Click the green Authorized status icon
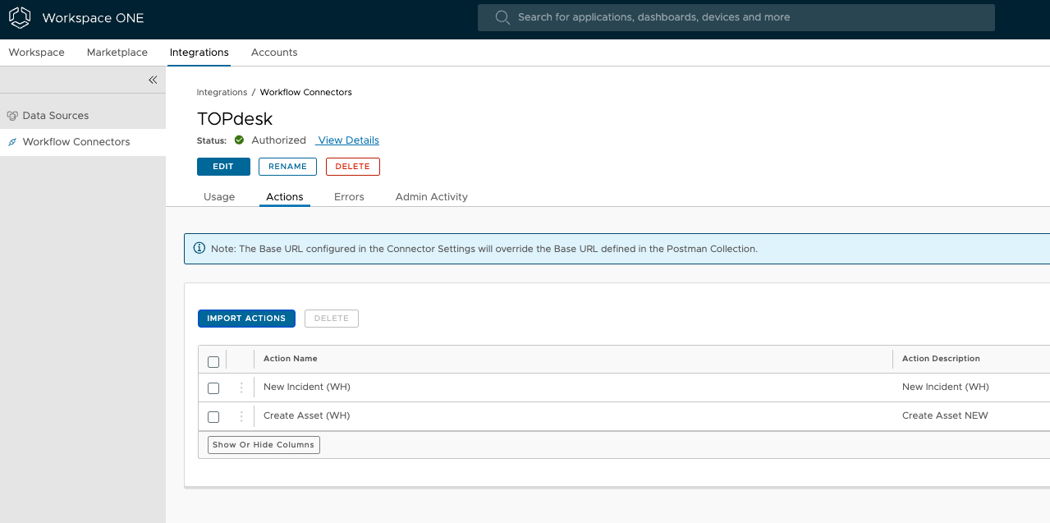The width and height of the screenshot is (1050, 523). 238,140
